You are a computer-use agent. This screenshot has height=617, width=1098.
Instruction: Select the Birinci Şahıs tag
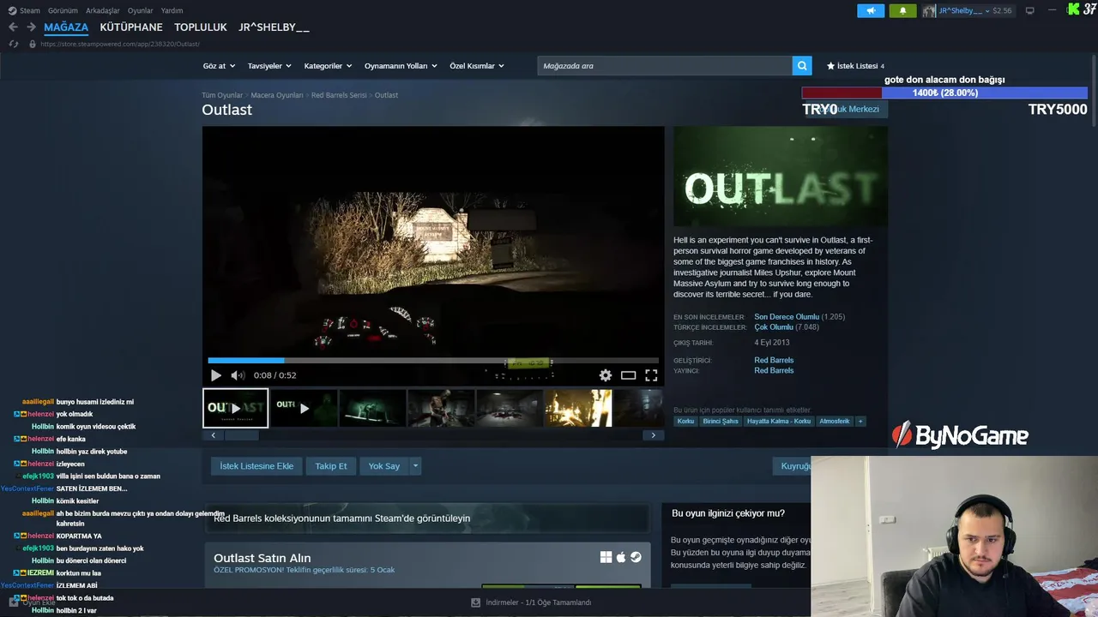point(721,422)
